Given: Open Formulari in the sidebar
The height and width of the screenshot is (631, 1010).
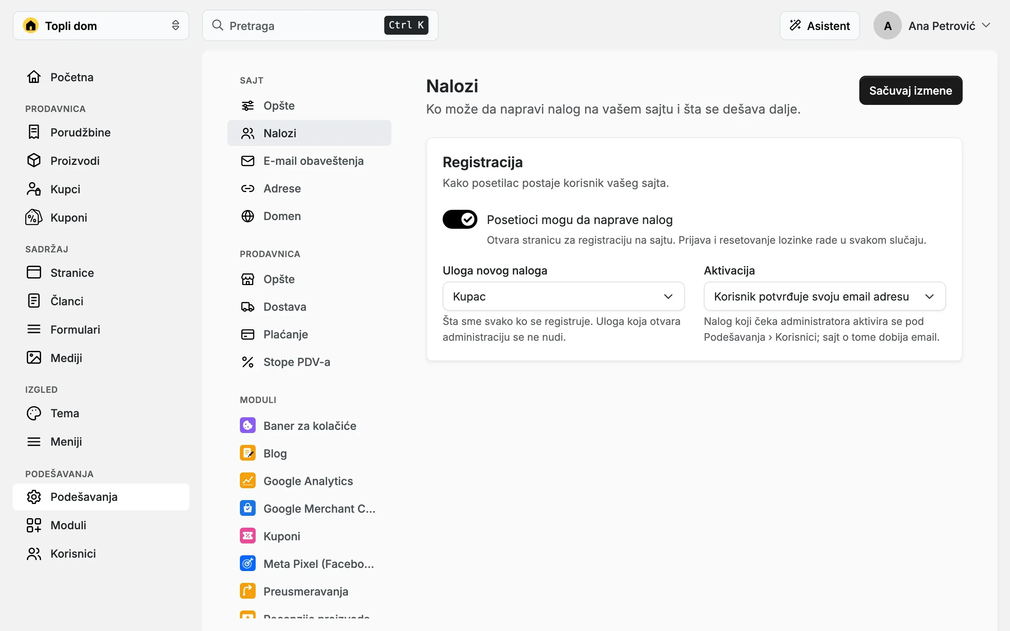Looking at the screenshot, I should pyautogui.click(x=101, y=329).
